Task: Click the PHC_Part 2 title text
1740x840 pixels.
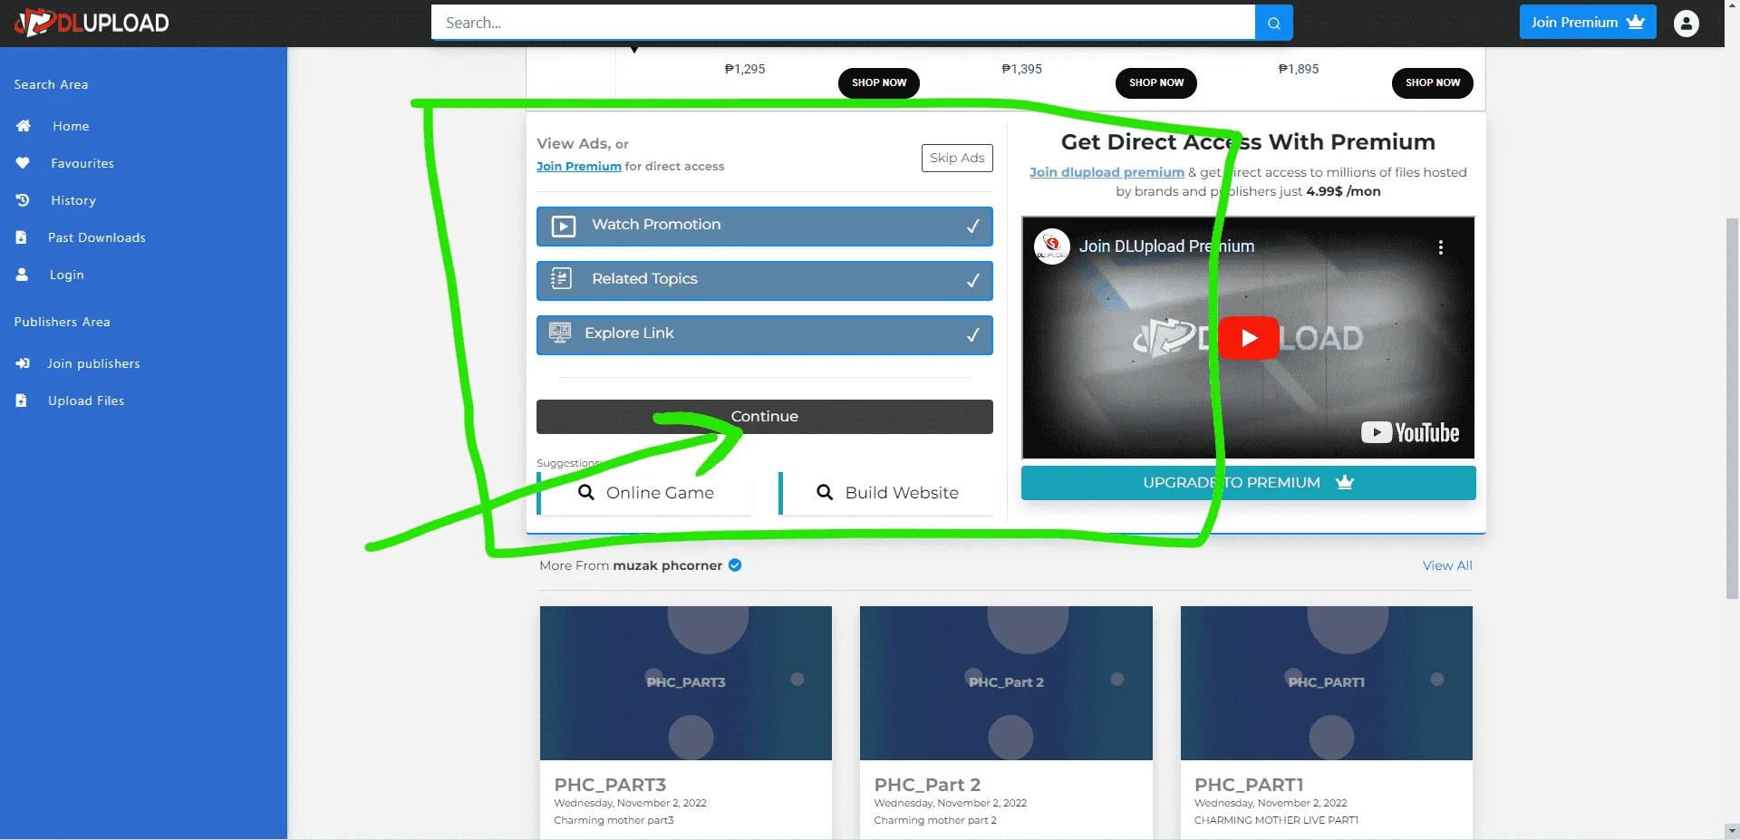Action: pos(927,785)
